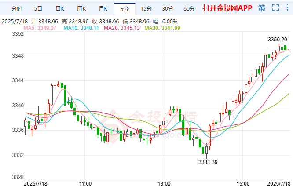Click the 13:00 time axis label
This screenshot has height=186, width=293.
[164, 183]
